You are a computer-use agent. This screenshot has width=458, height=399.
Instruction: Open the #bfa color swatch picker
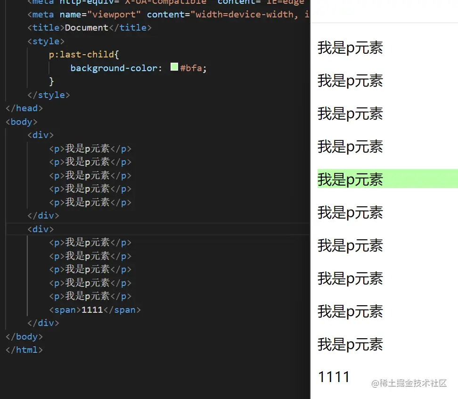tap(174, 67)
